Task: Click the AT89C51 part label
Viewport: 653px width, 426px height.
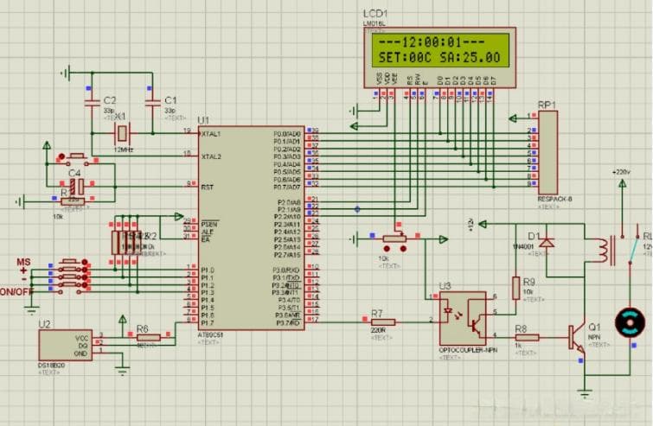Action: 210,335
